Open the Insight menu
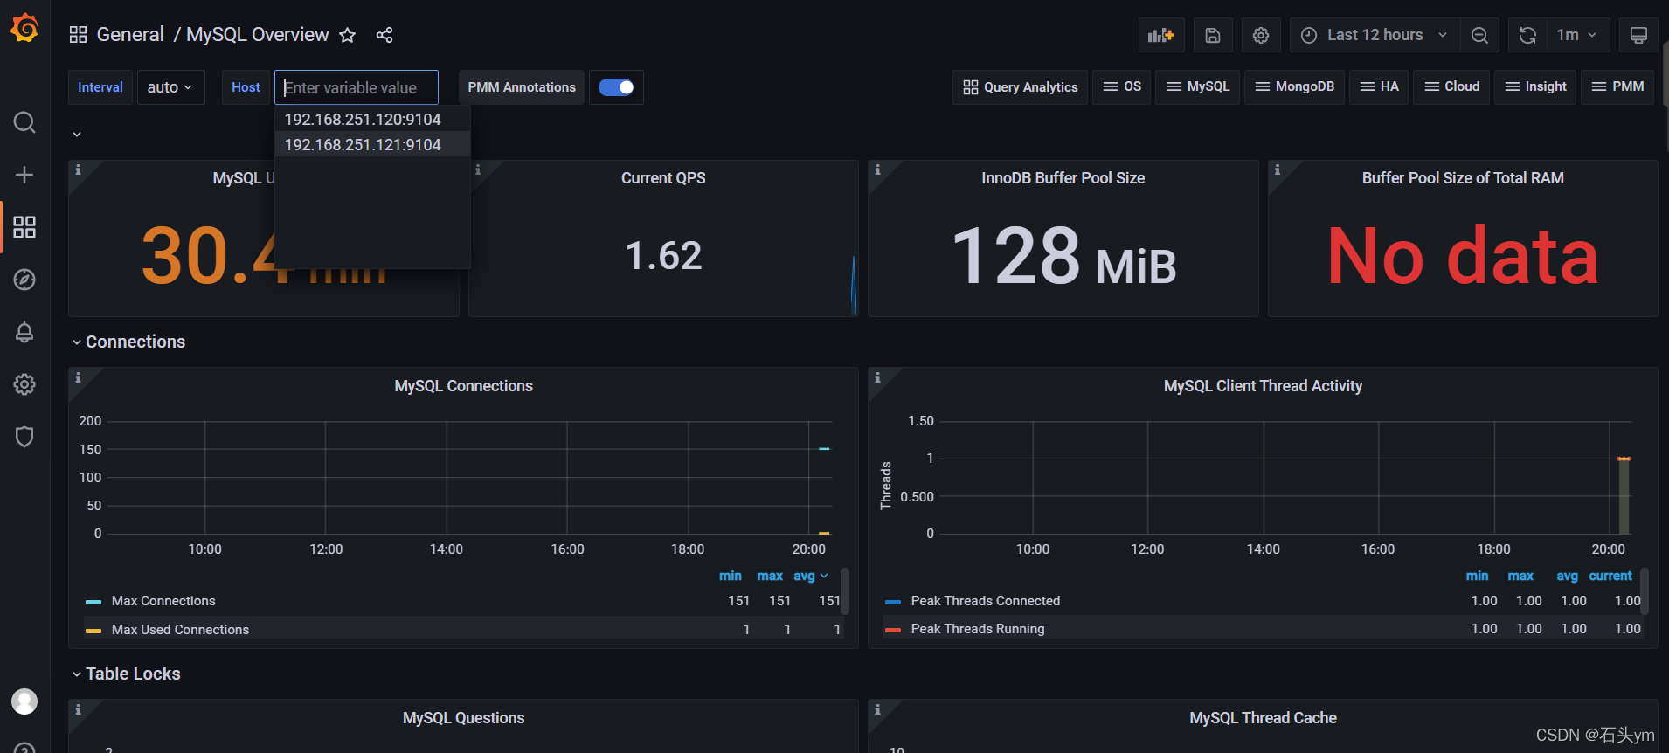This screenshot has height=753, width=1669. (x=1535, y=86)
